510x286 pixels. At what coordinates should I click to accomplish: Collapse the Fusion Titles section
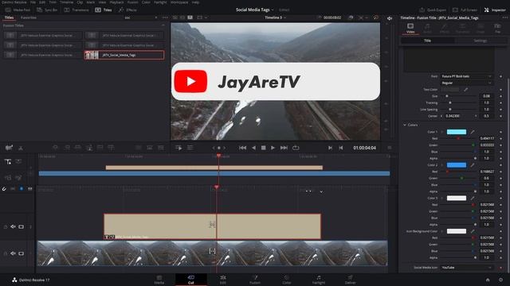tap(163, 25)
